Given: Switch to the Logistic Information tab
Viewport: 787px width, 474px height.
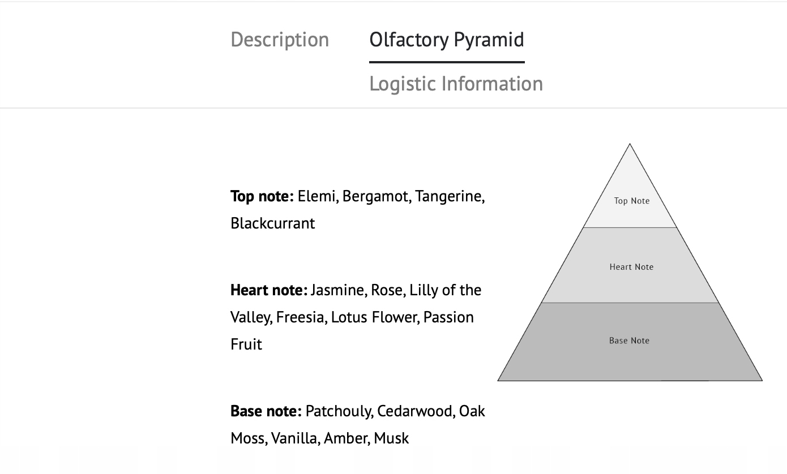Looking at the screenshot, I should click(x=456, y=84).
